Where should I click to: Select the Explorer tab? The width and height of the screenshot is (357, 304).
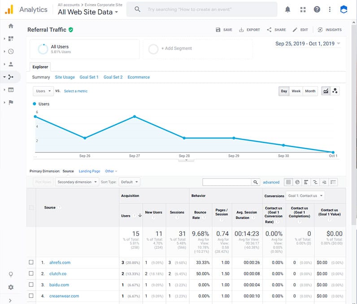[x=40, y=67]
